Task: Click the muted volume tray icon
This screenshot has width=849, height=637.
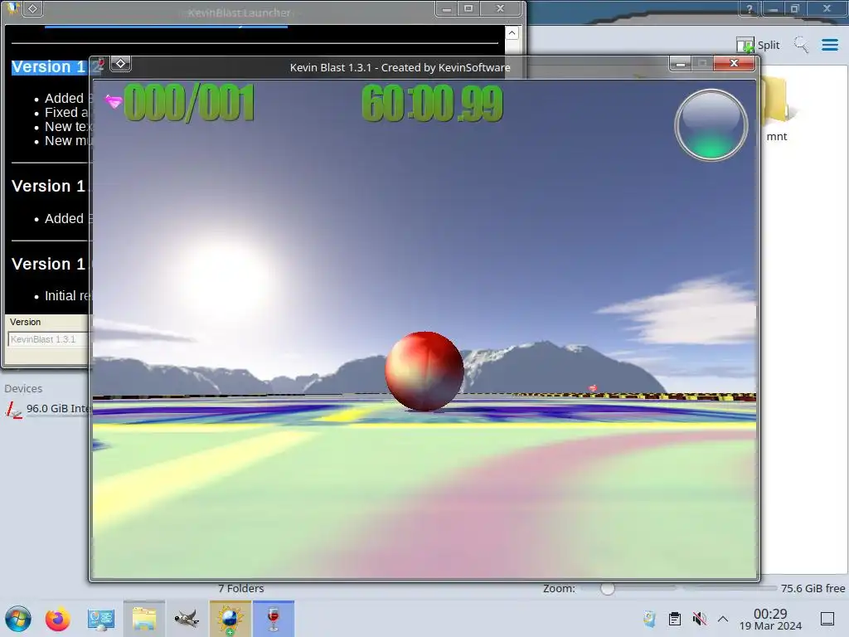Action: [x=699, y=619]
